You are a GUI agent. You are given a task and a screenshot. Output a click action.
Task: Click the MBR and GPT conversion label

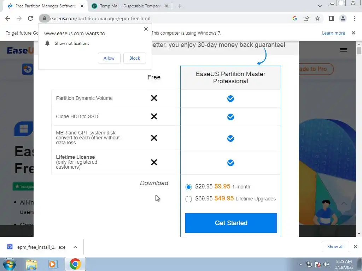coord(88,138)
